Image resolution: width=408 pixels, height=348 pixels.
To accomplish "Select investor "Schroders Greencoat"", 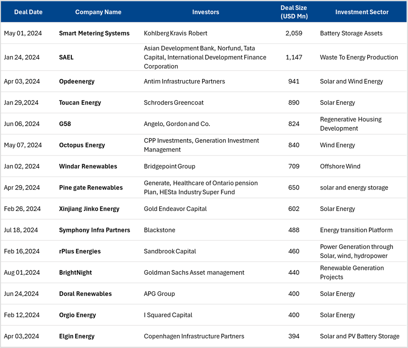I will coord(174,103).
